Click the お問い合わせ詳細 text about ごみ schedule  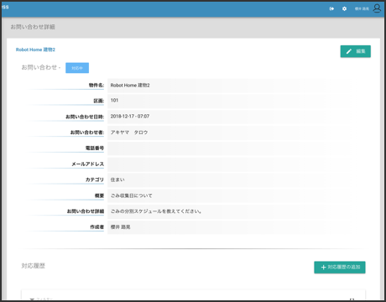[x=156, y=211]
